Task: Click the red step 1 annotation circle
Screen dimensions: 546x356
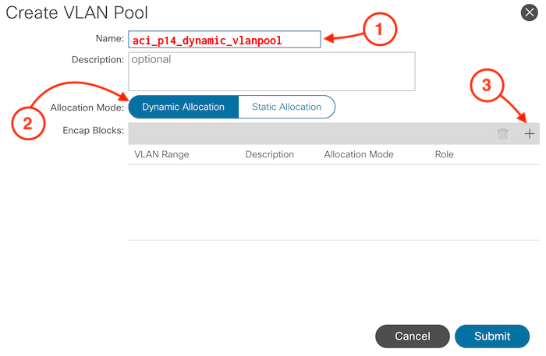Action: (x=379, y=30)
